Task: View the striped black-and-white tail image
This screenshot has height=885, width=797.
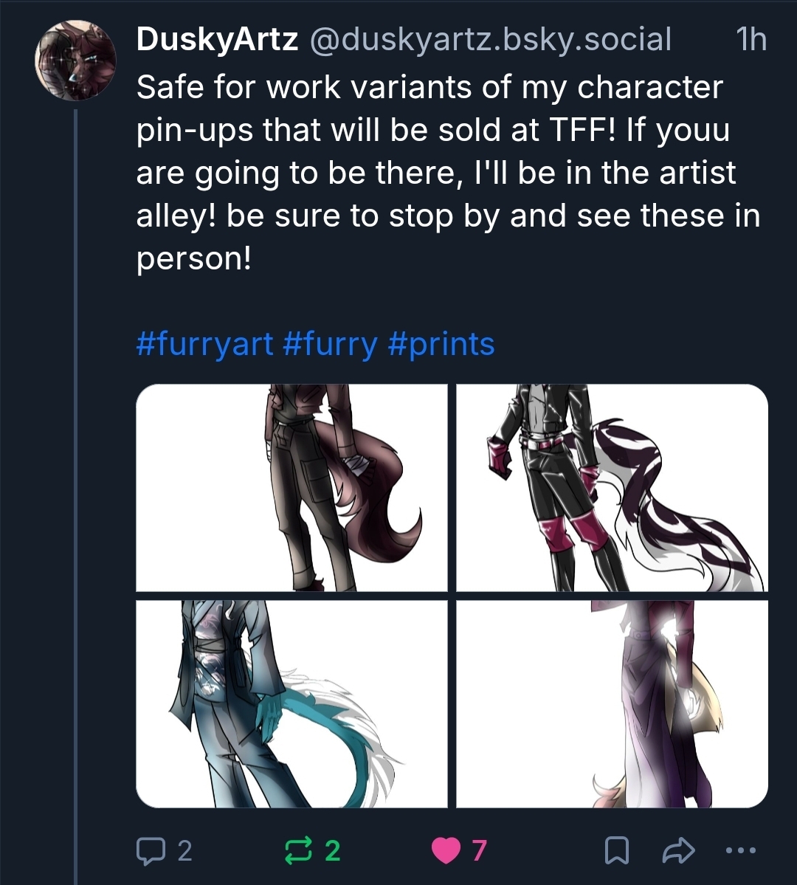Action: point(612,487)
